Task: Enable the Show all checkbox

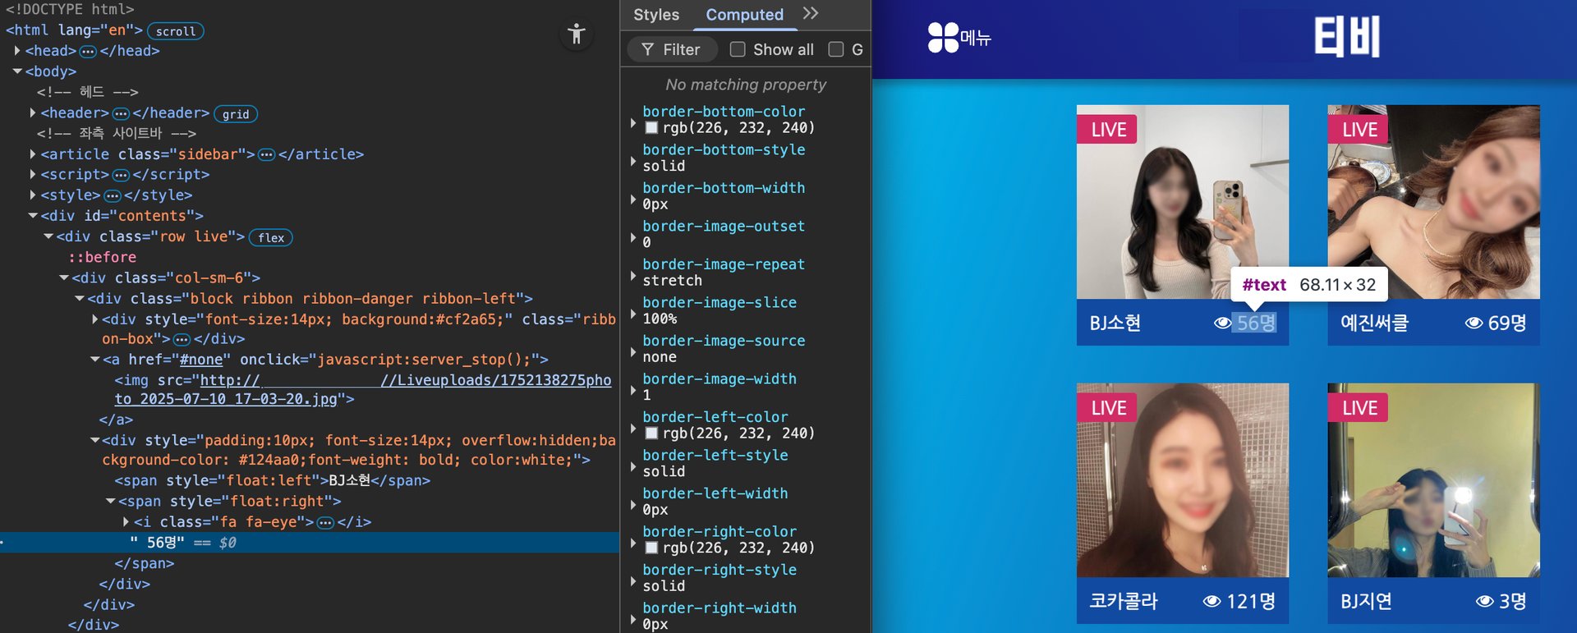Action: pyautogui.click(x=738, y=49)
